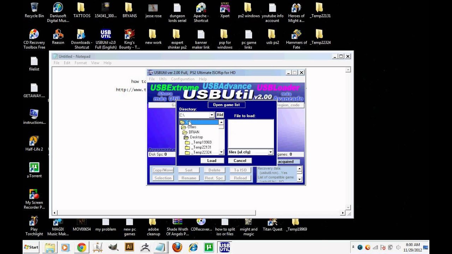Open Daniusoft Digital Music desktop icon

[58, 12]
